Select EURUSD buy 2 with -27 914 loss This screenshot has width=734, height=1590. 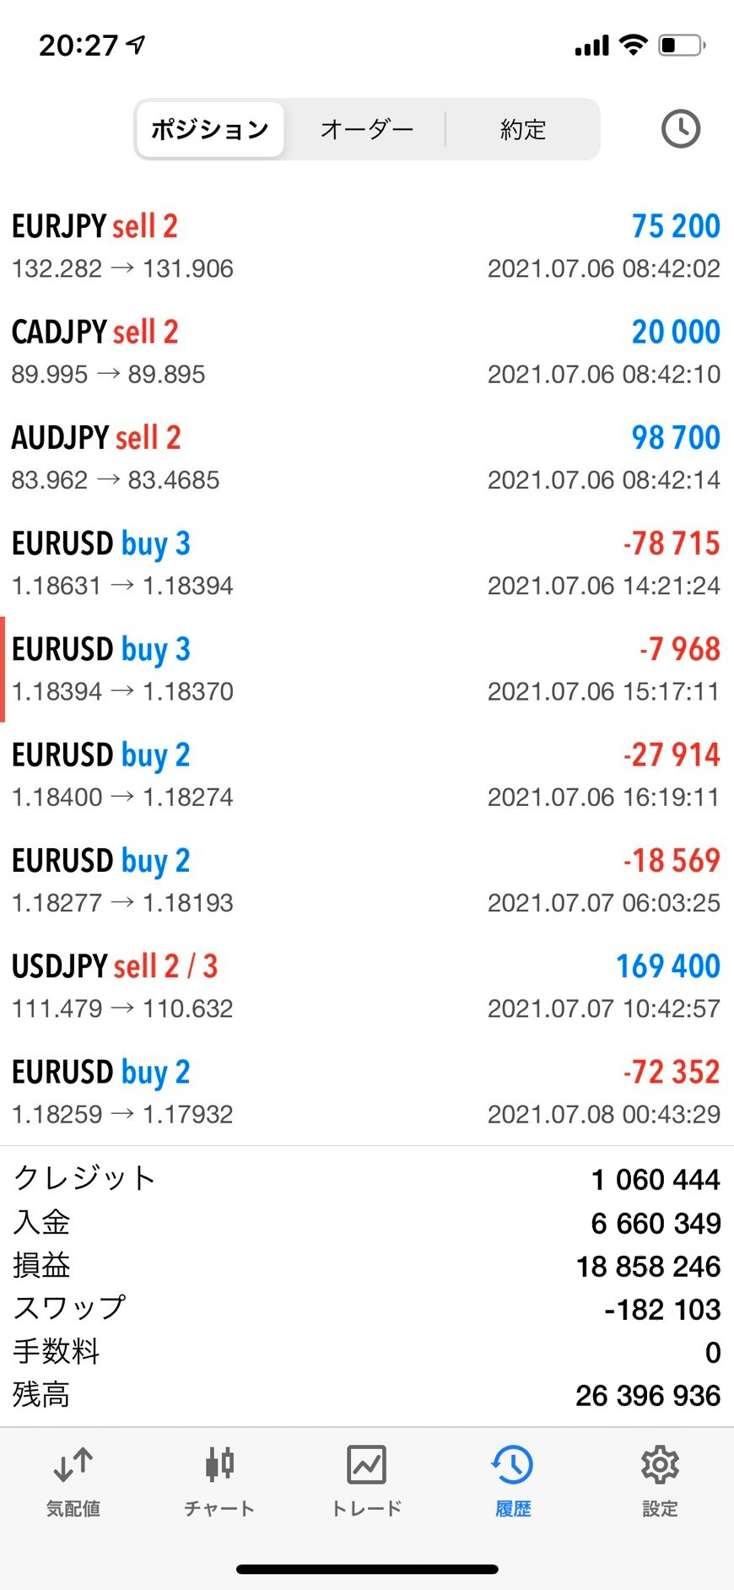(366, 775)
